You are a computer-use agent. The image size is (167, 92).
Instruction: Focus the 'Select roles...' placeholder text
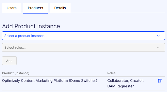coord(15,48)
